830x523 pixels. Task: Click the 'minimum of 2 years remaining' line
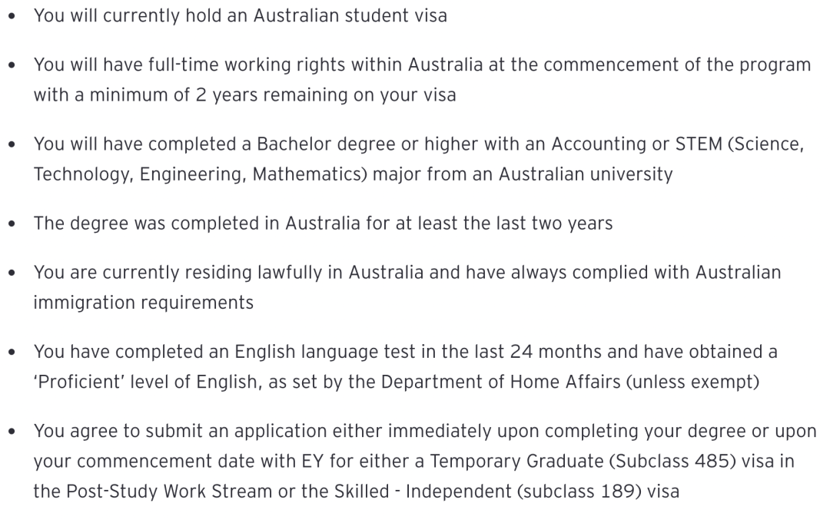244,95
